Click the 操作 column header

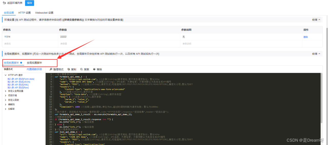(x=306, y=30)
